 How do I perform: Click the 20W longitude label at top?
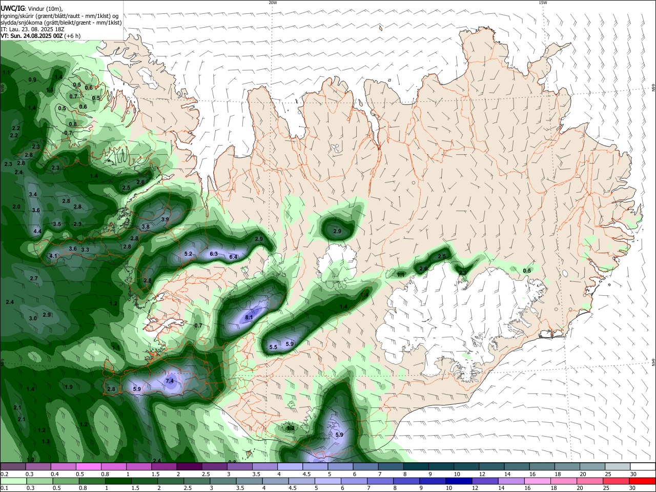tap(273, 3)
